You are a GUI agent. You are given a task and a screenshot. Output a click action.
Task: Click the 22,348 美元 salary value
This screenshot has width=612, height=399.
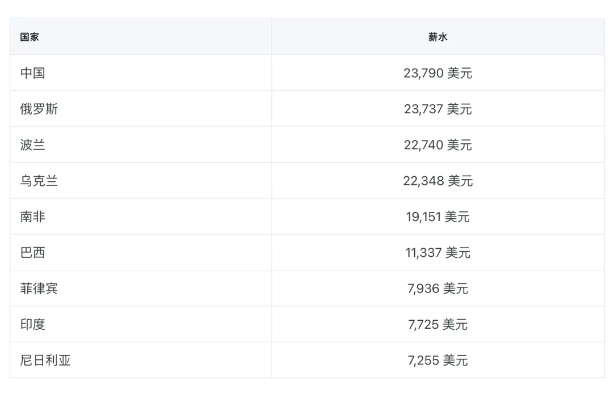click(x=437, y=181)
